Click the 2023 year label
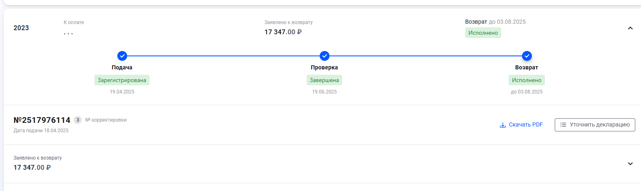 coord(21,28)
